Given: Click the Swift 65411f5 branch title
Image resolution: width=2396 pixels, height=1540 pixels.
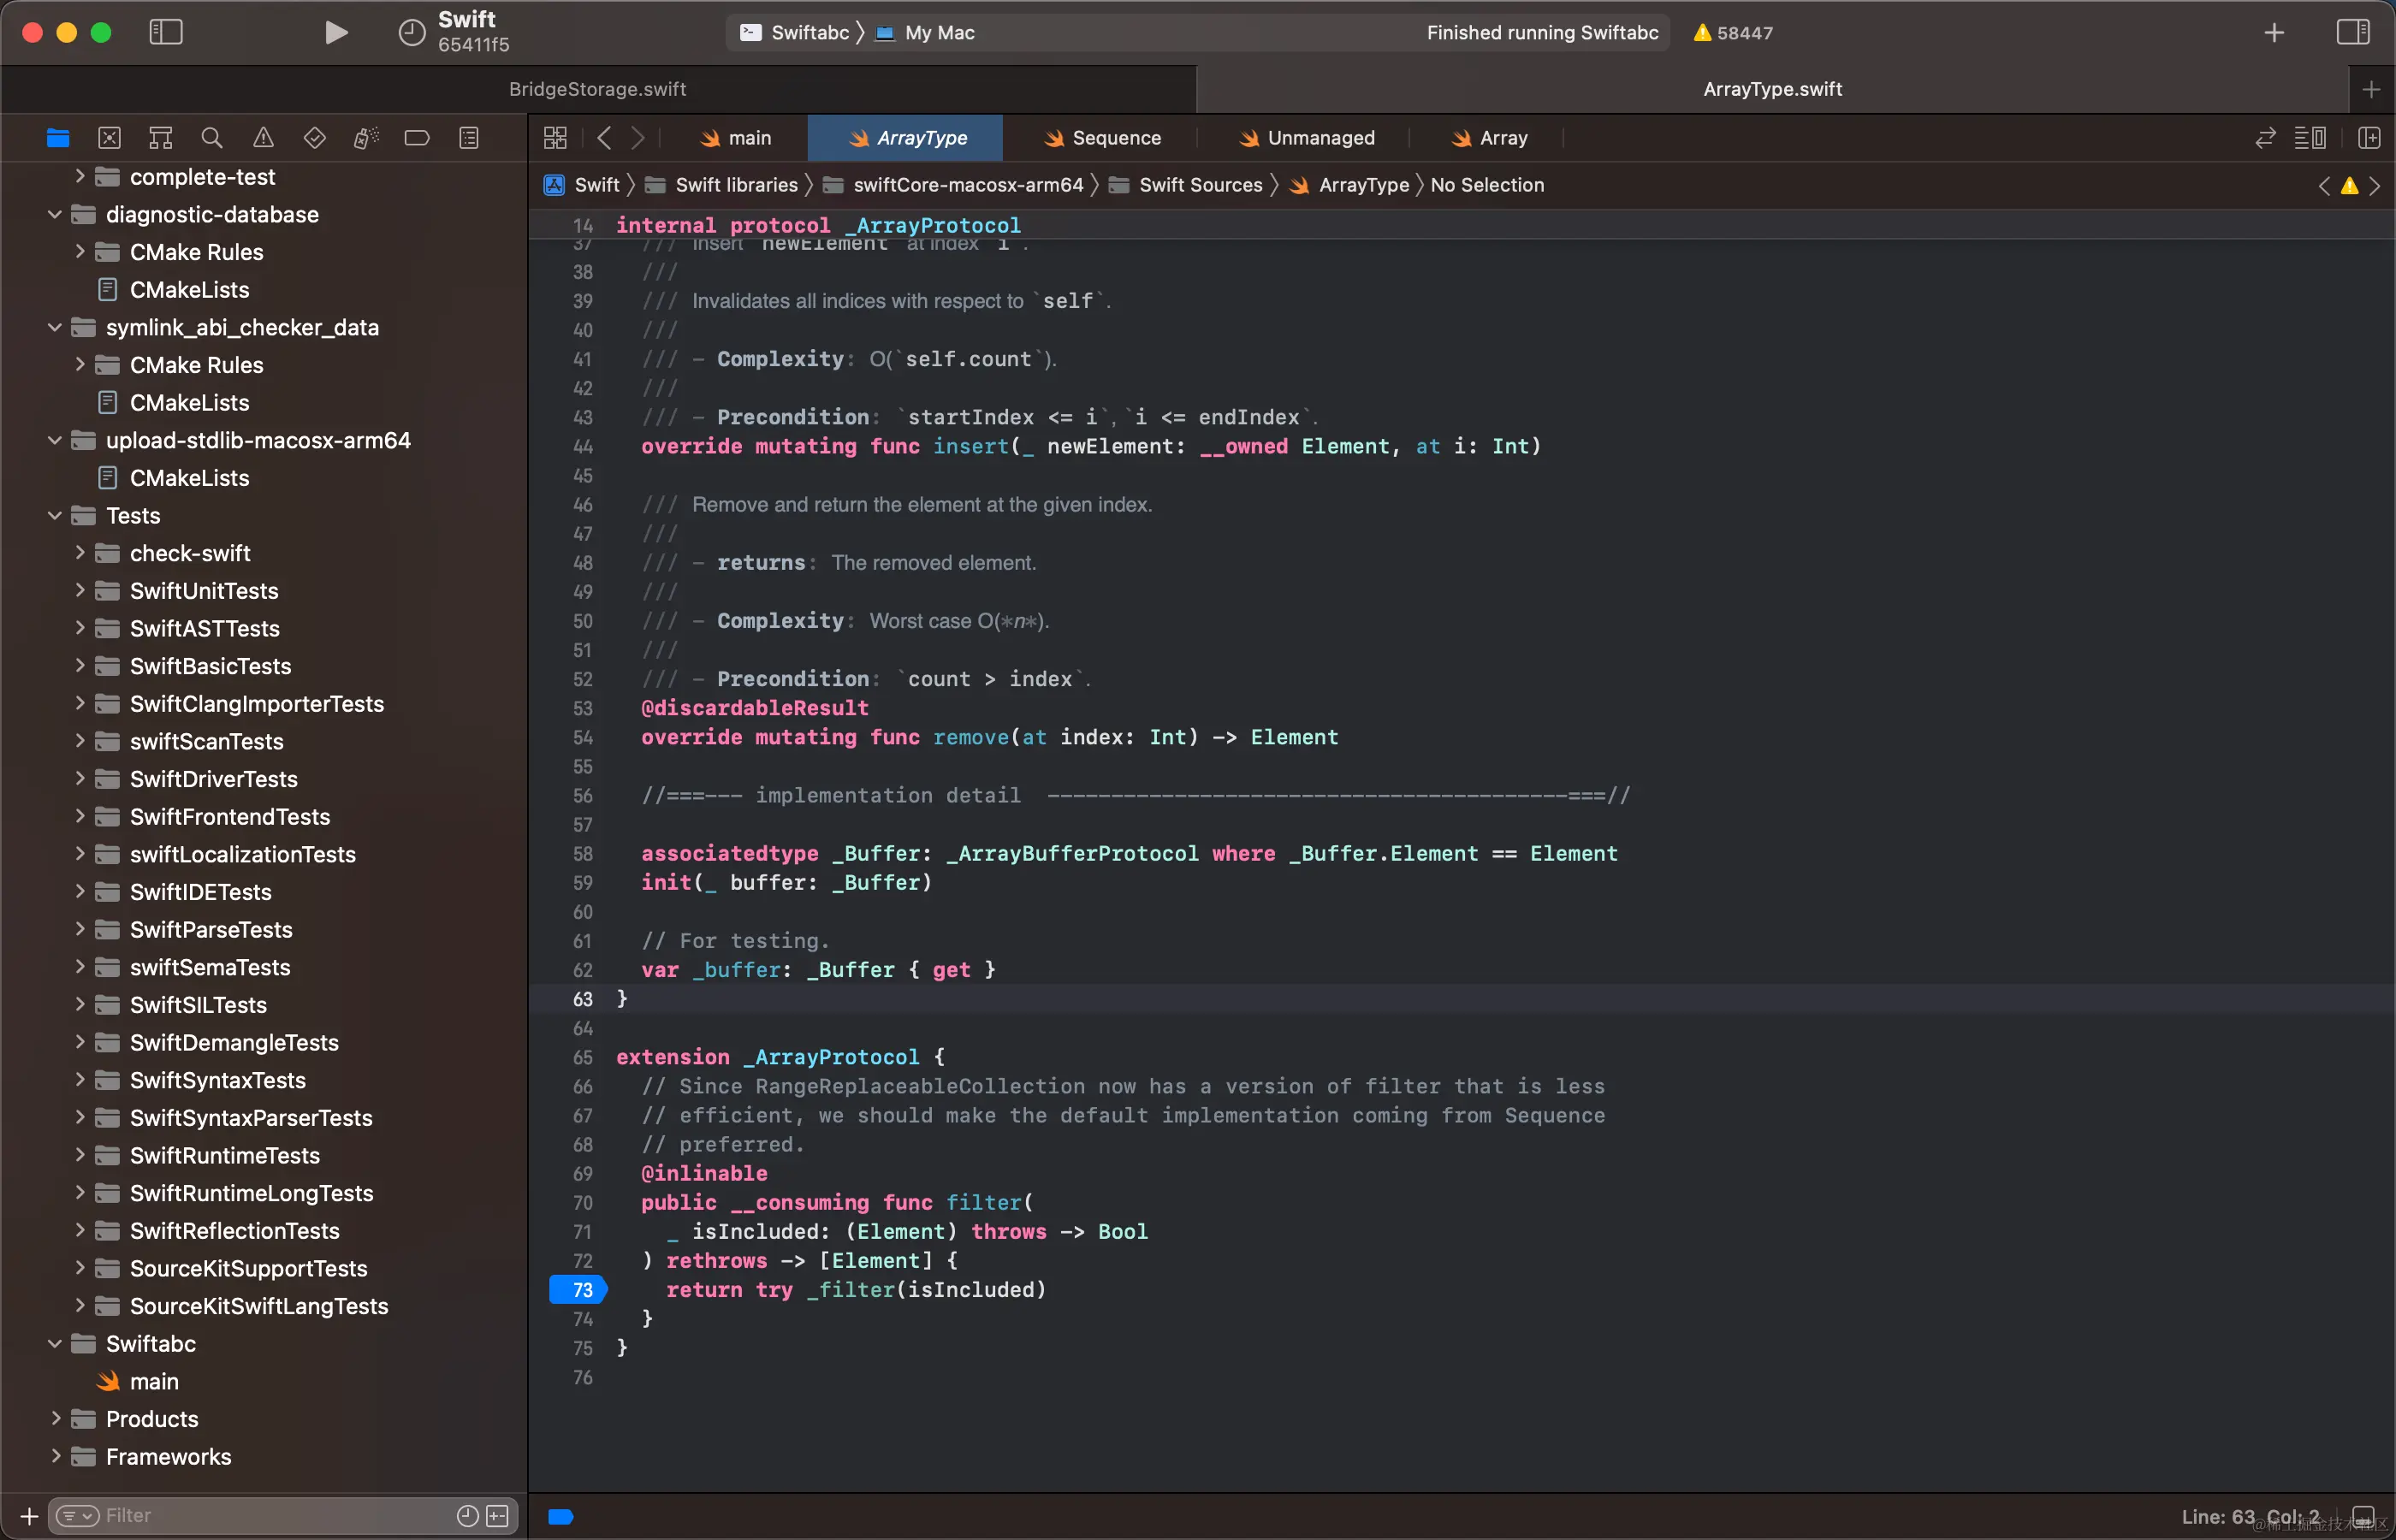Looking at the screenshot, I should coord(473,32).
